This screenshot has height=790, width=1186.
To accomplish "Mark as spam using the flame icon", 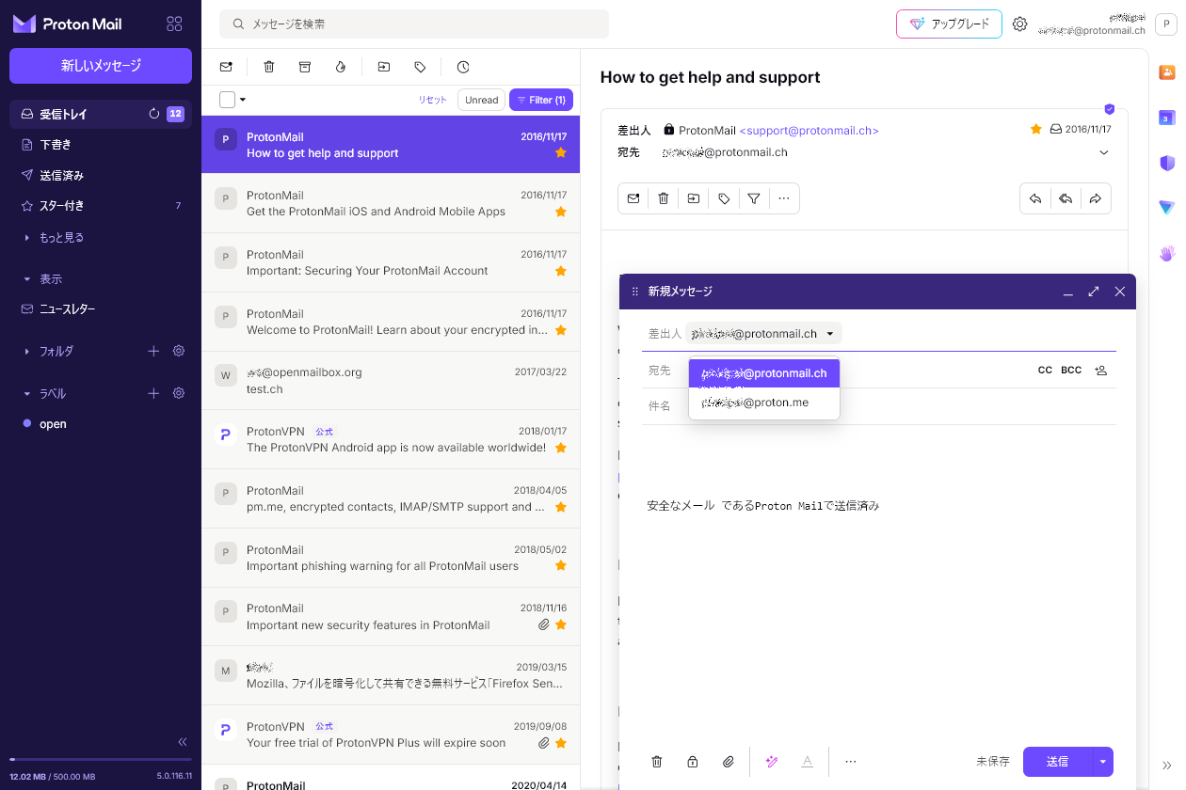I will click(x=340, y=67).
